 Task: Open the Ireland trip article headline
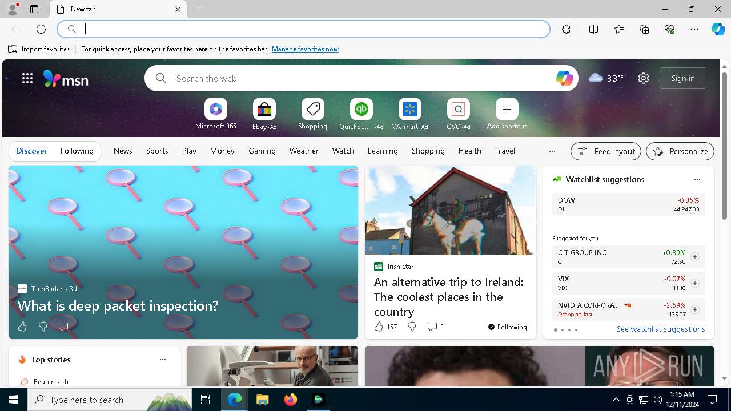[449, 297]
